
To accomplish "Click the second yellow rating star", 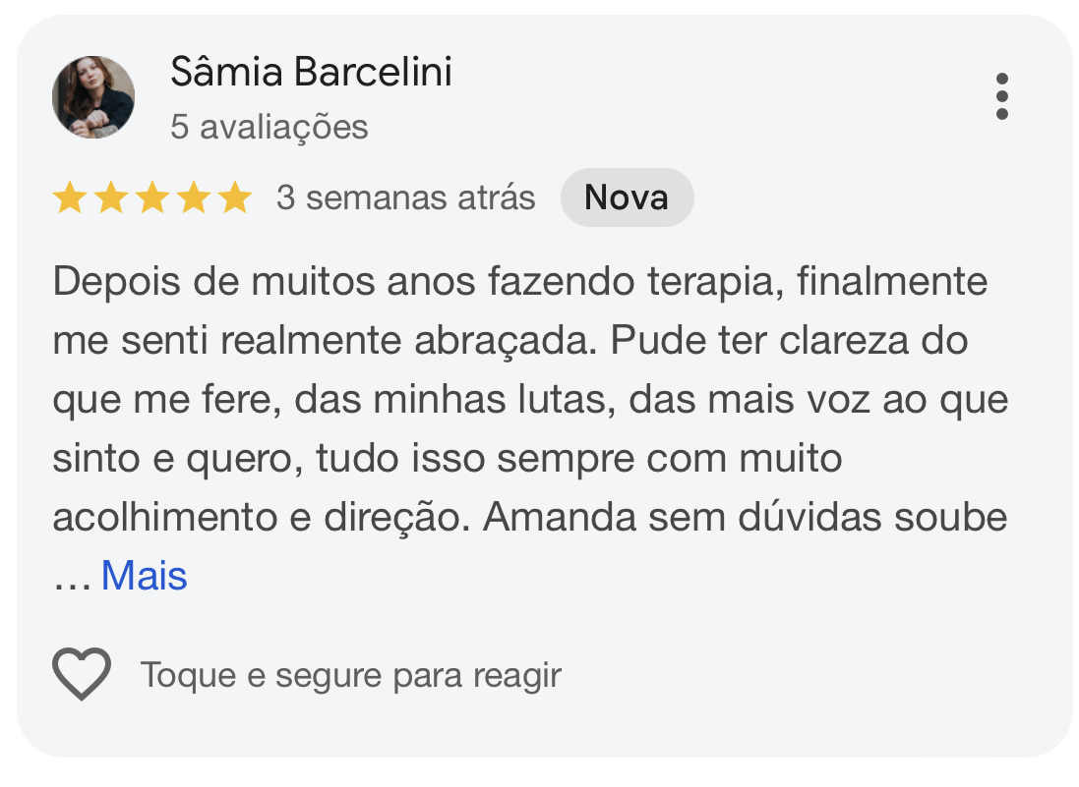I will tap(111, 198).
